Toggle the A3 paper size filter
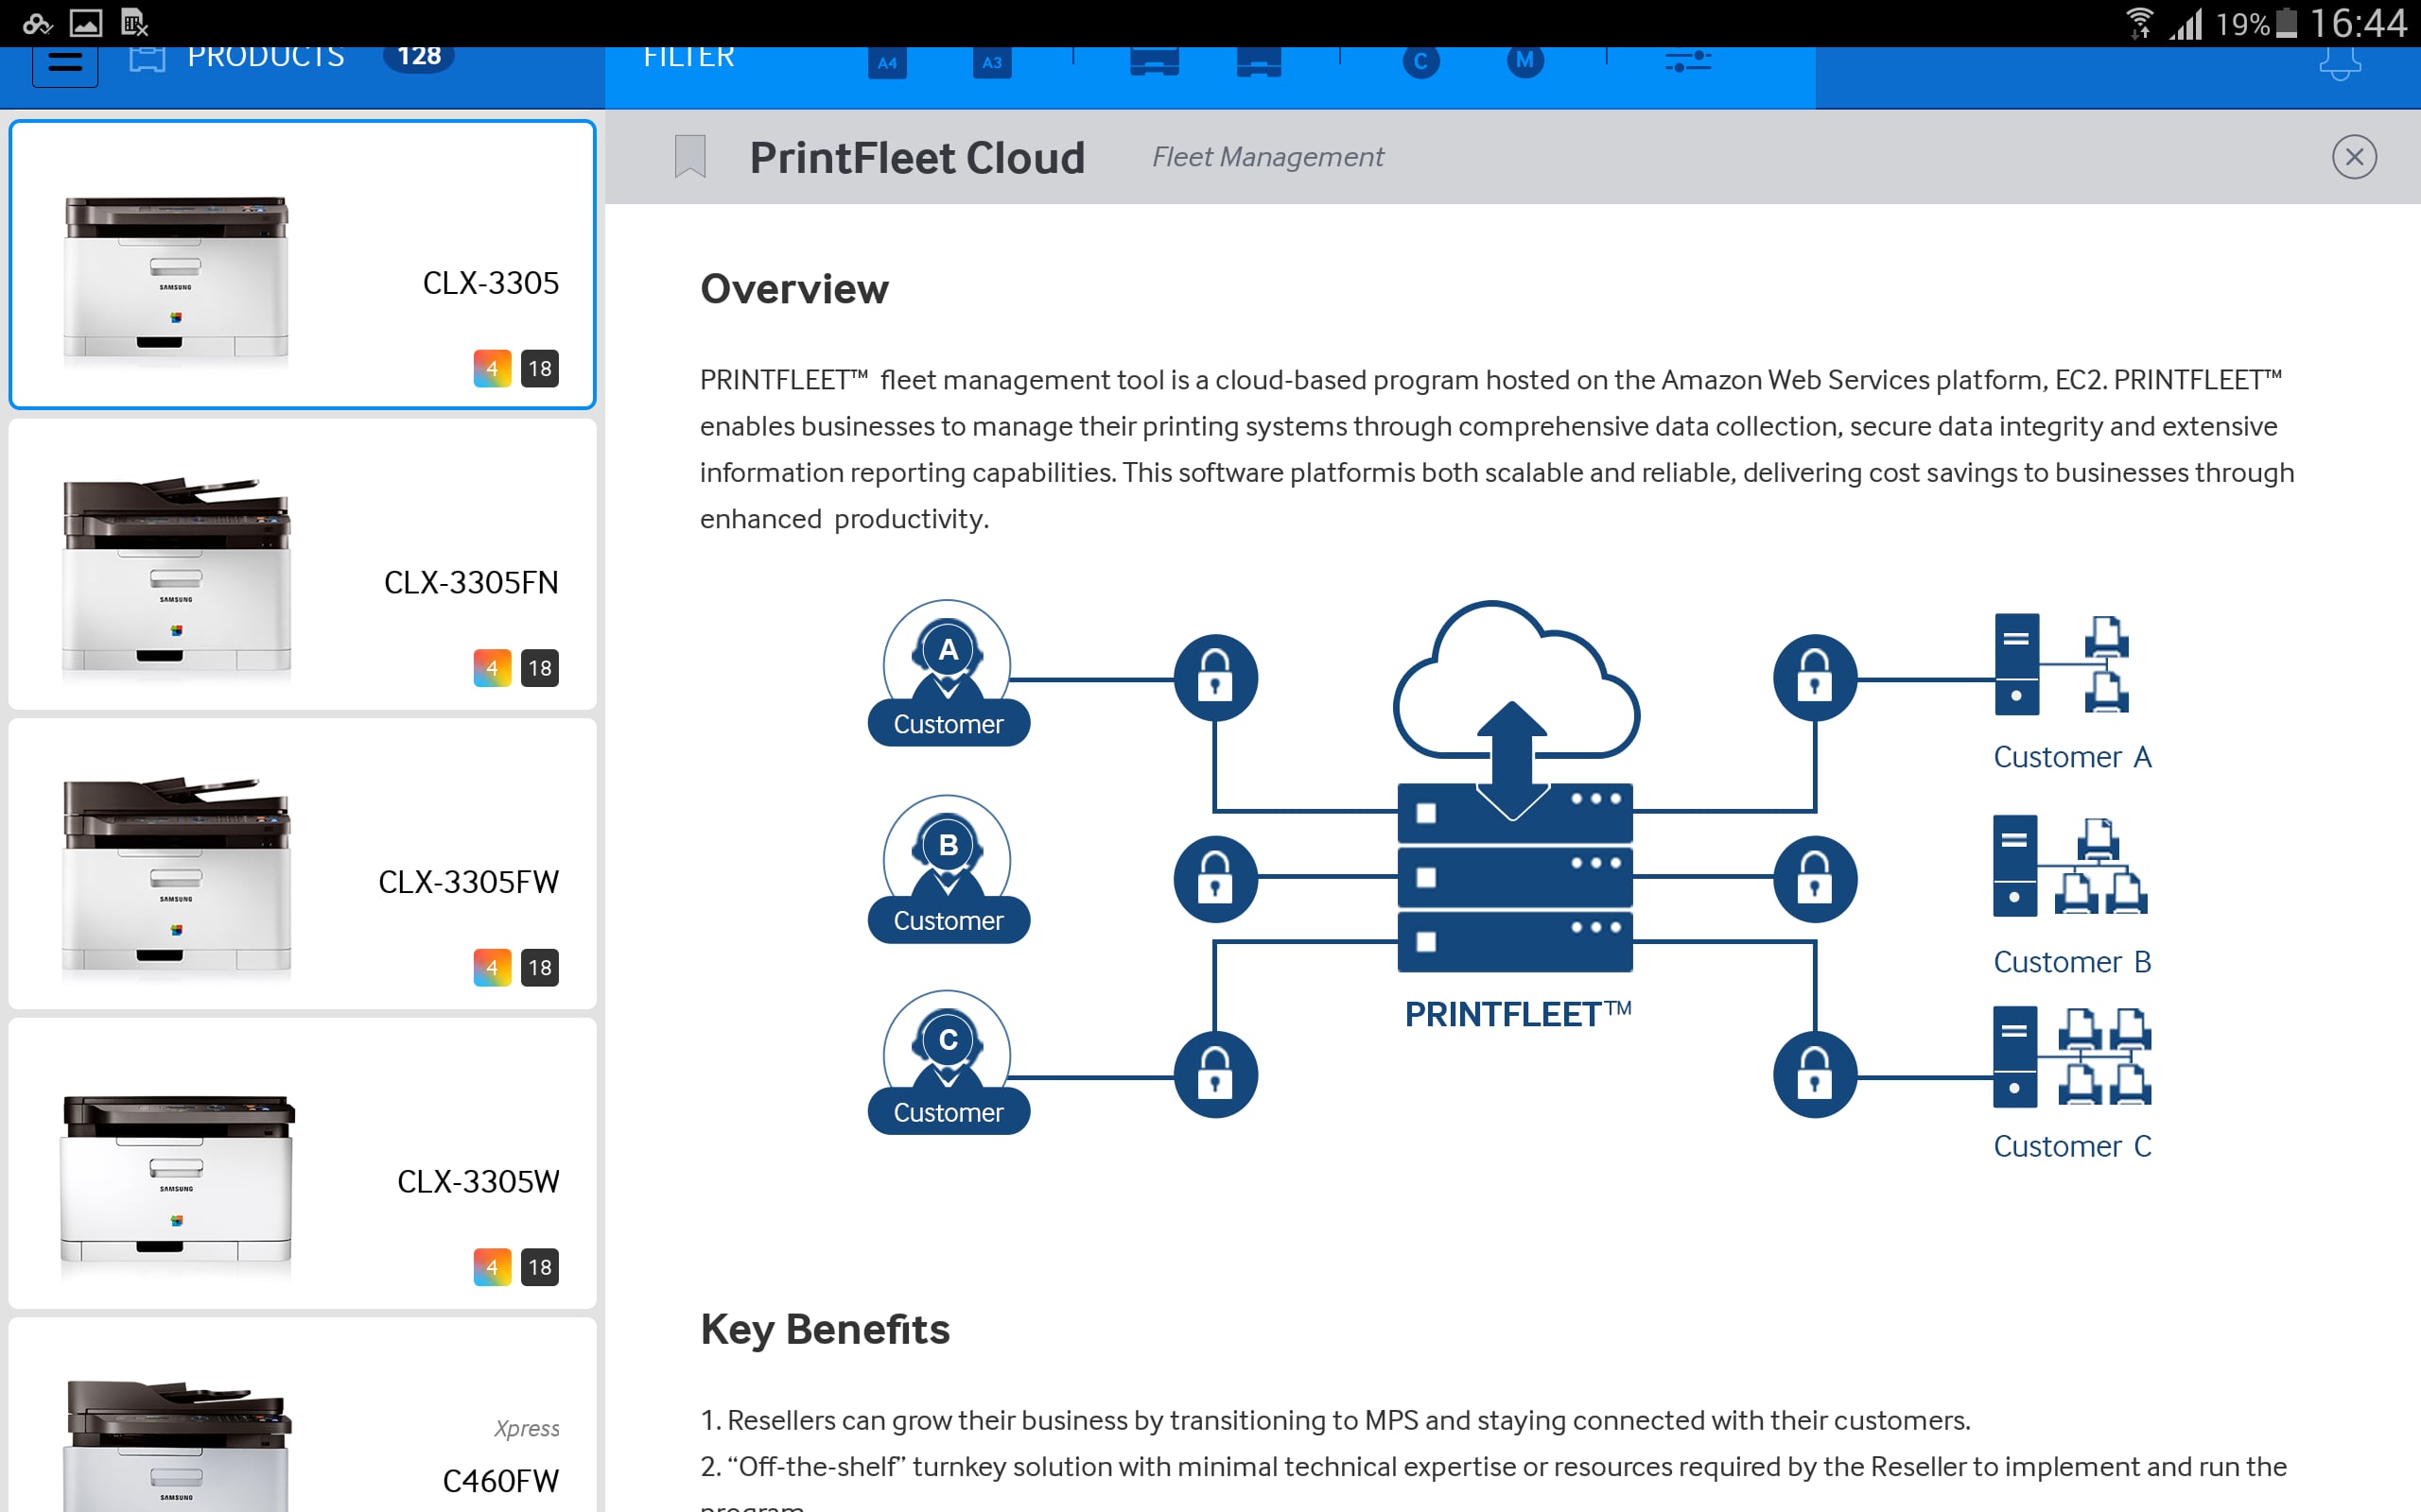This screenshot has width=2421, height=1512. pyautogui.click(x=991, y=62)
